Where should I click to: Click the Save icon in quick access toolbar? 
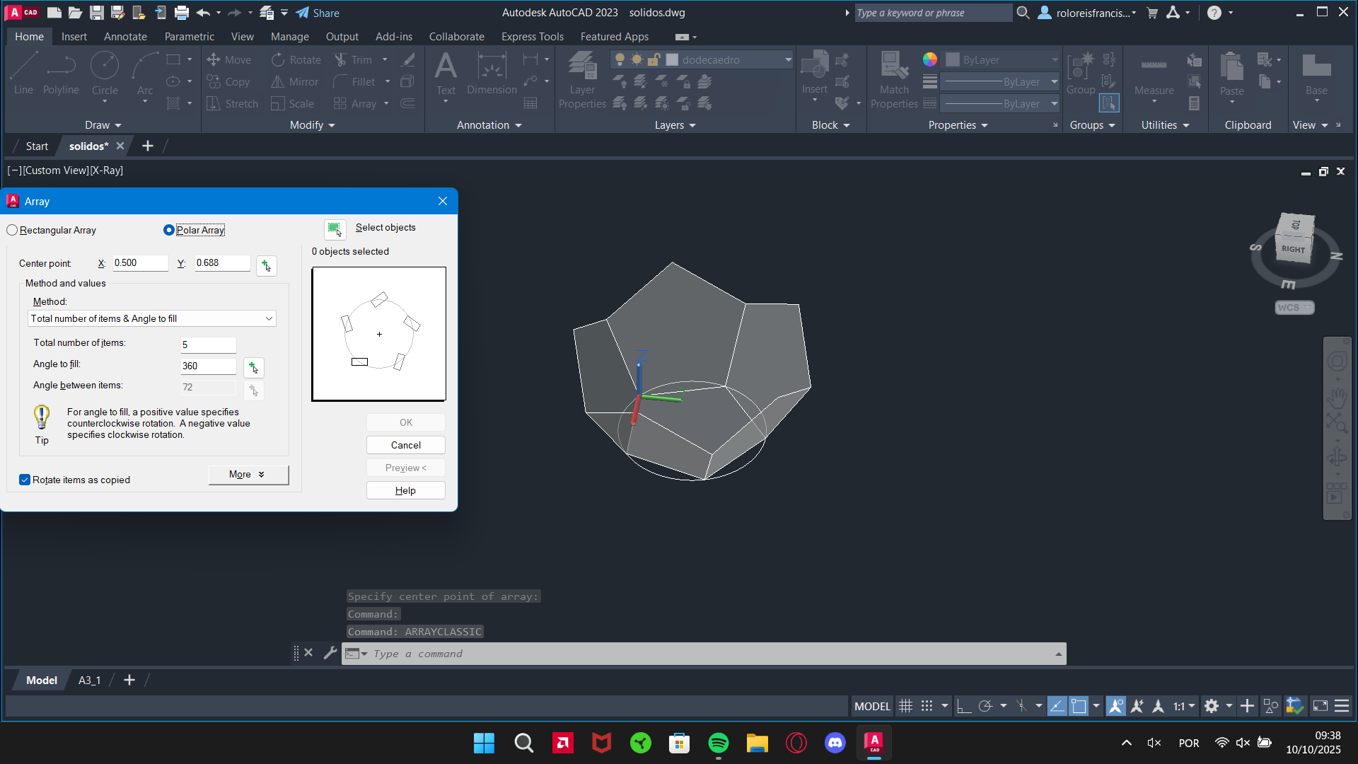click(97, 13)
